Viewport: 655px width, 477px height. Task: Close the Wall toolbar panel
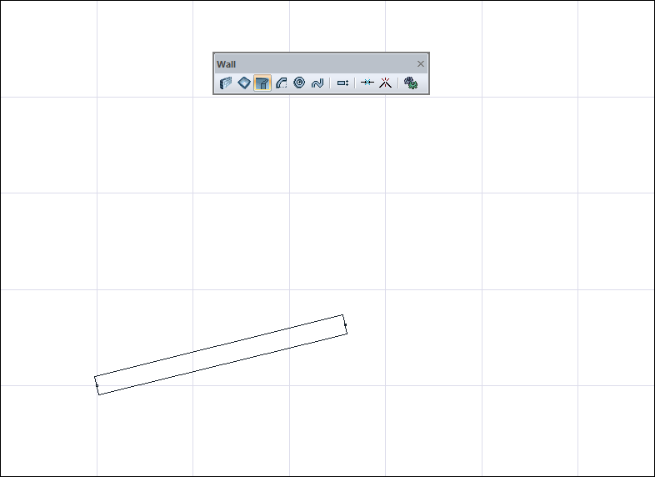pos(421,64)
